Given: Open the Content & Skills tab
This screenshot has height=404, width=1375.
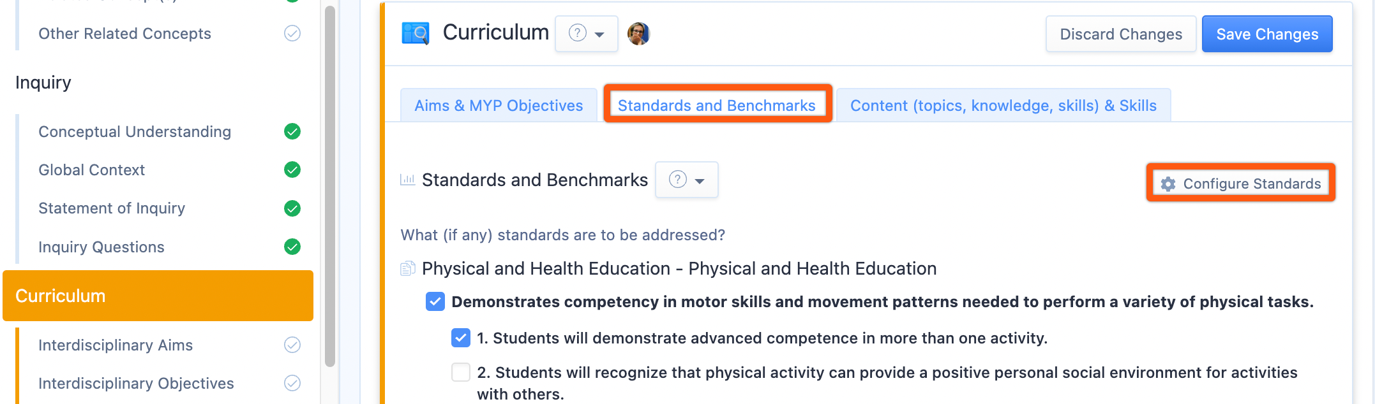Looking at the screenshot, I should click(1003, 106).
